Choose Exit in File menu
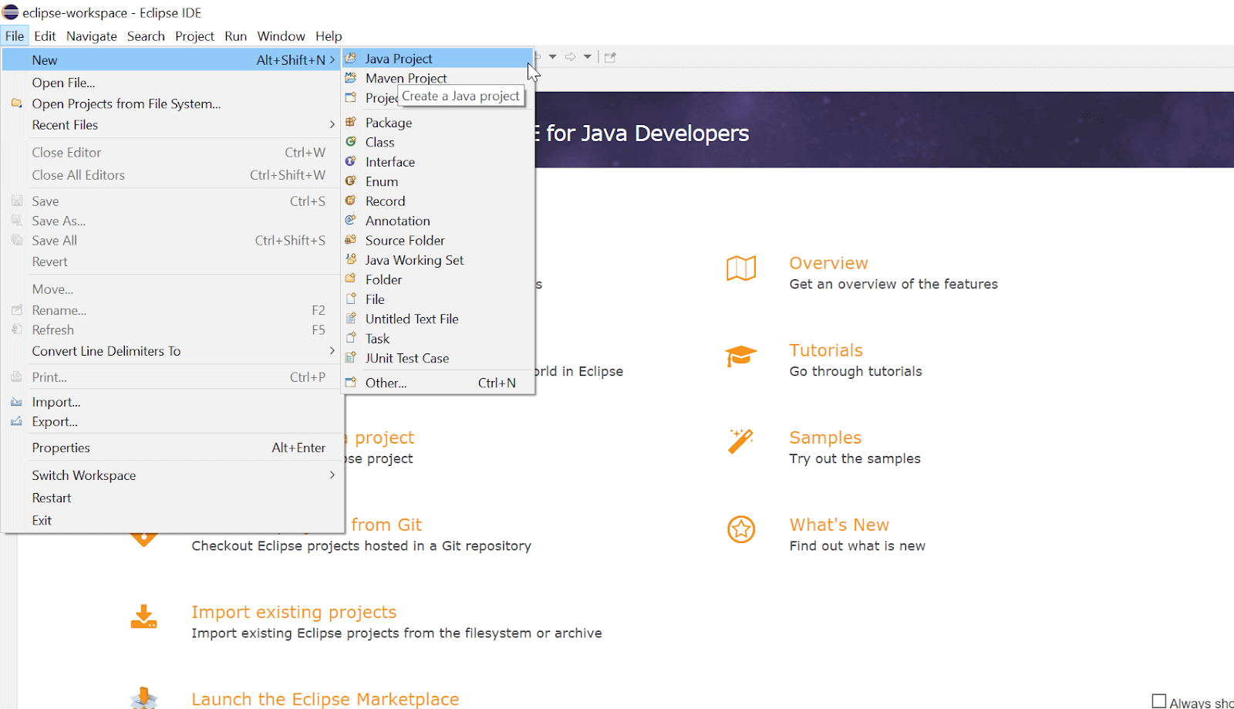The width and height of the screenshot is (1234, 709). pyautogui.click(x=172, y=520)
